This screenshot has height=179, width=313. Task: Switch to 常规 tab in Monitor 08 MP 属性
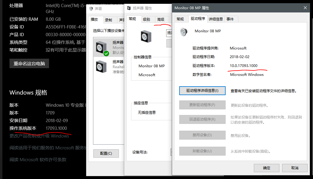180,19
